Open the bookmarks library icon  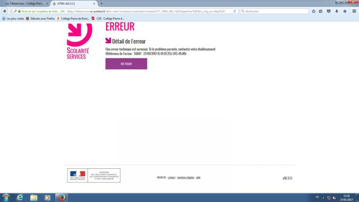(x=321, y=11)
